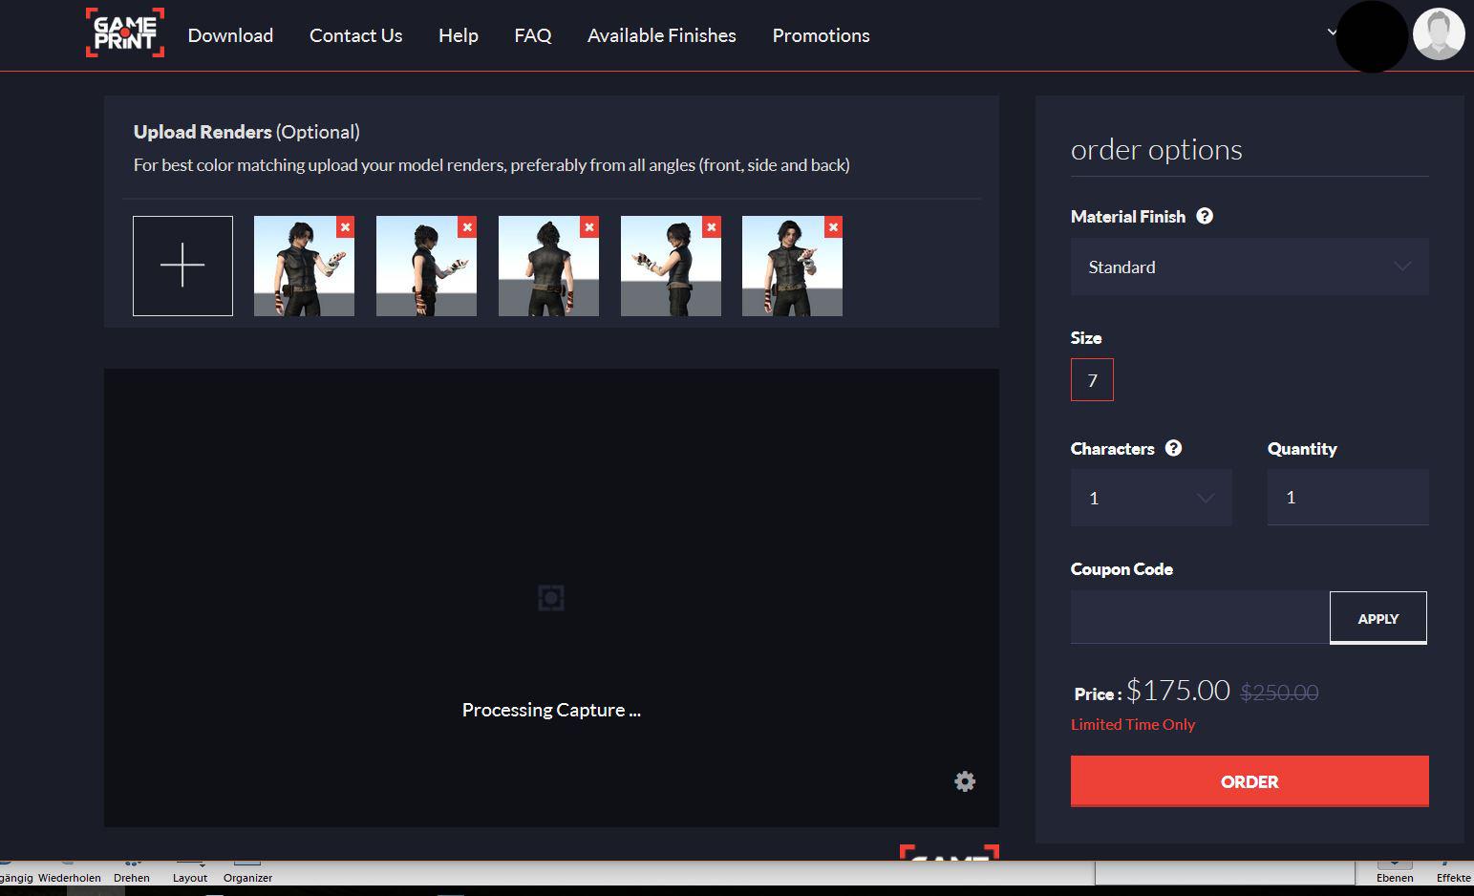1474x896 pixels.
Task: View Available Finishes
Action: 661,35
